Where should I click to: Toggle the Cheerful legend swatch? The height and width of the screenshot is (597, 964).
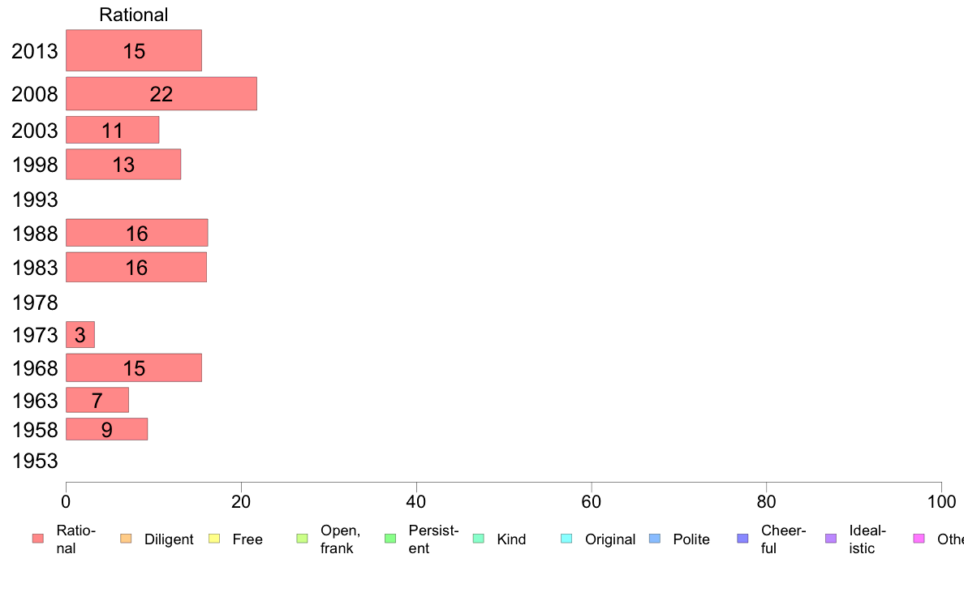[742, 539]
